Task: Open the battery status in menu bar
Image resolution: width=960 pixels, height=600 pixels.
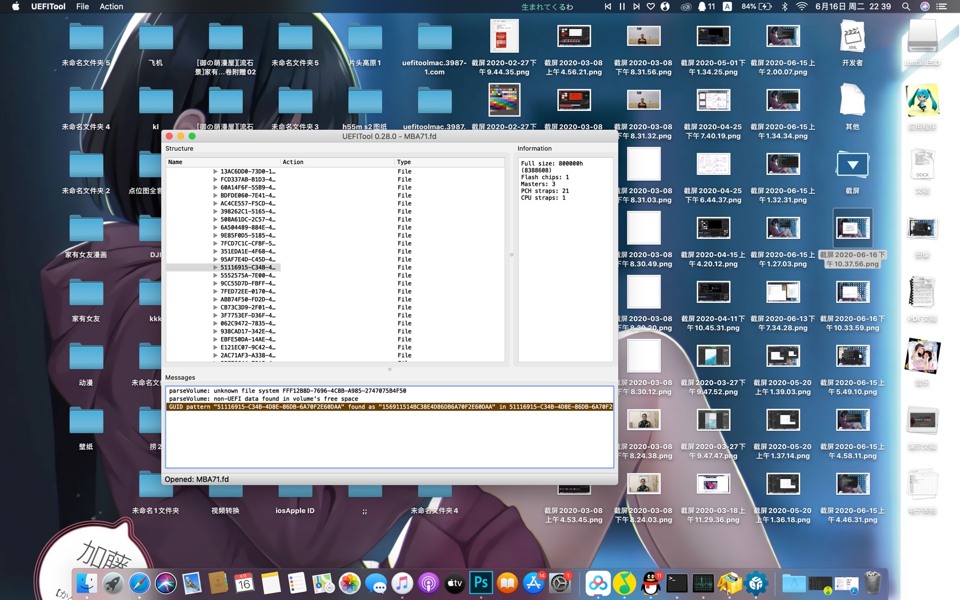Action: (x=757, y=6)
